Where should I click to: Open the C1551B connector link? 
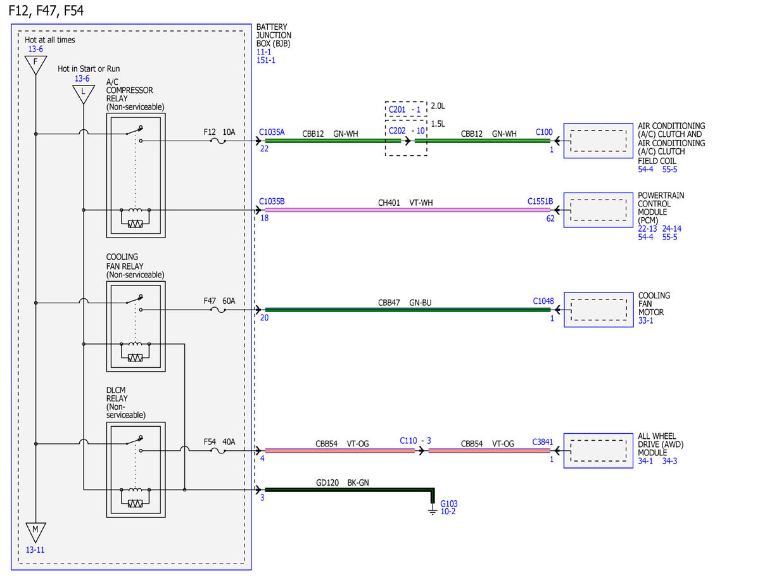pos(540,201)
